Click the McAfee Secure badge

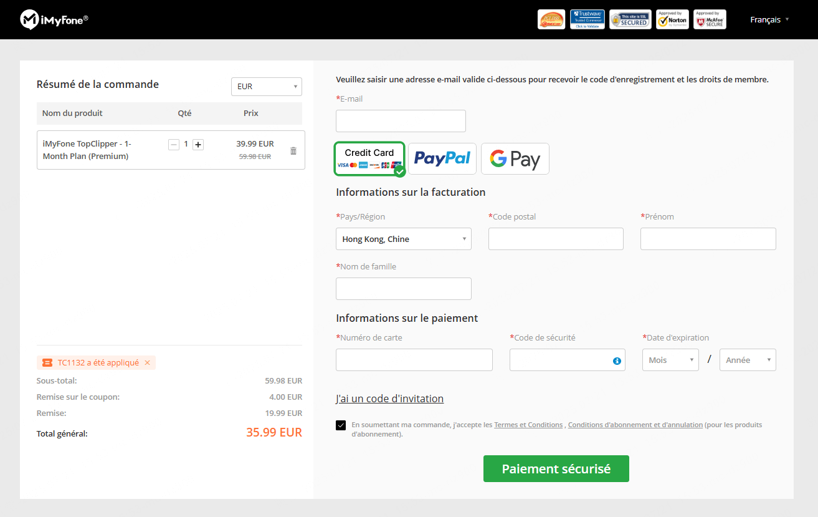(x=710, y=19)
